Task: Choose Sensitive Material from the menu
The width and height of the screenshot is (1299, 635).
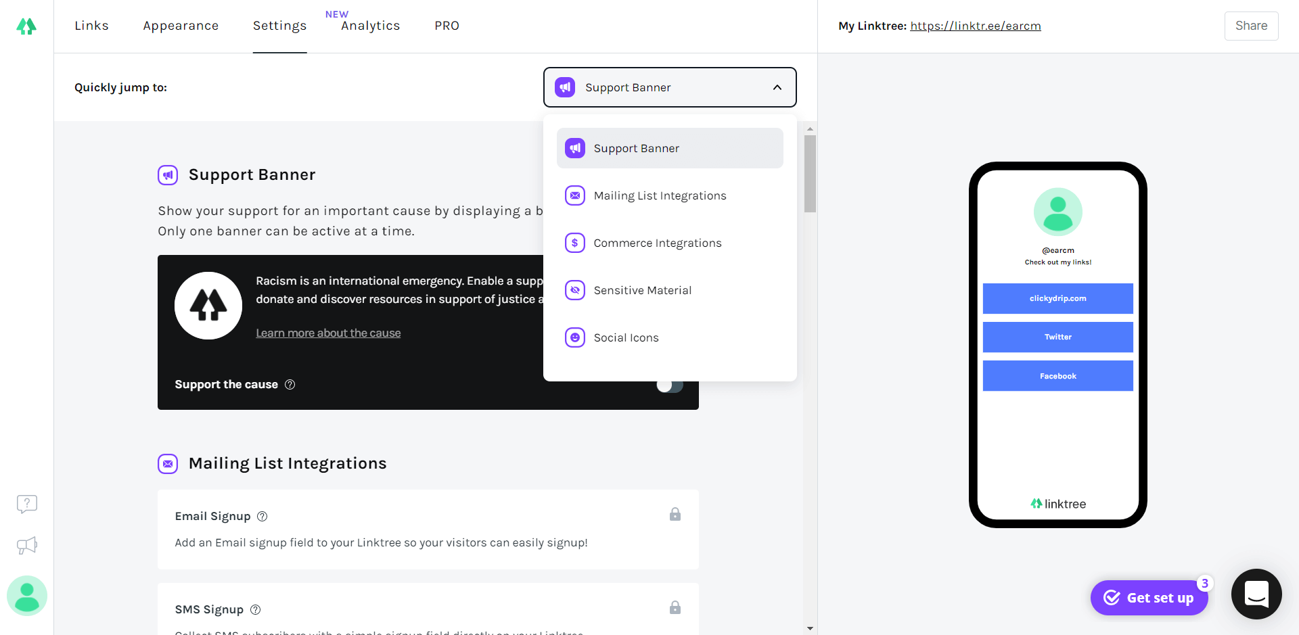Action: (670, 290)
